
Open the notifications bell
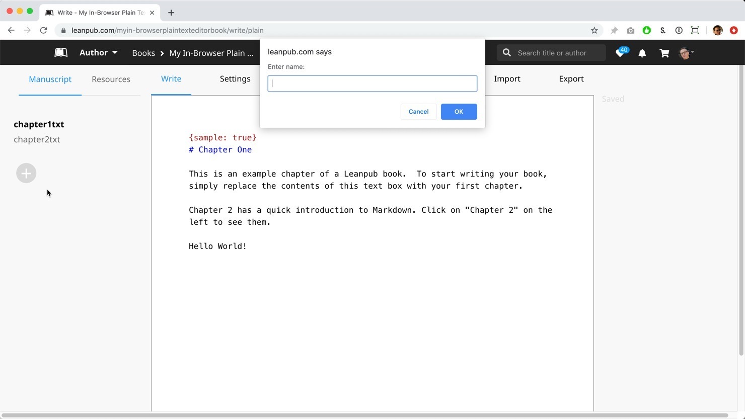[x=642, y=53]
